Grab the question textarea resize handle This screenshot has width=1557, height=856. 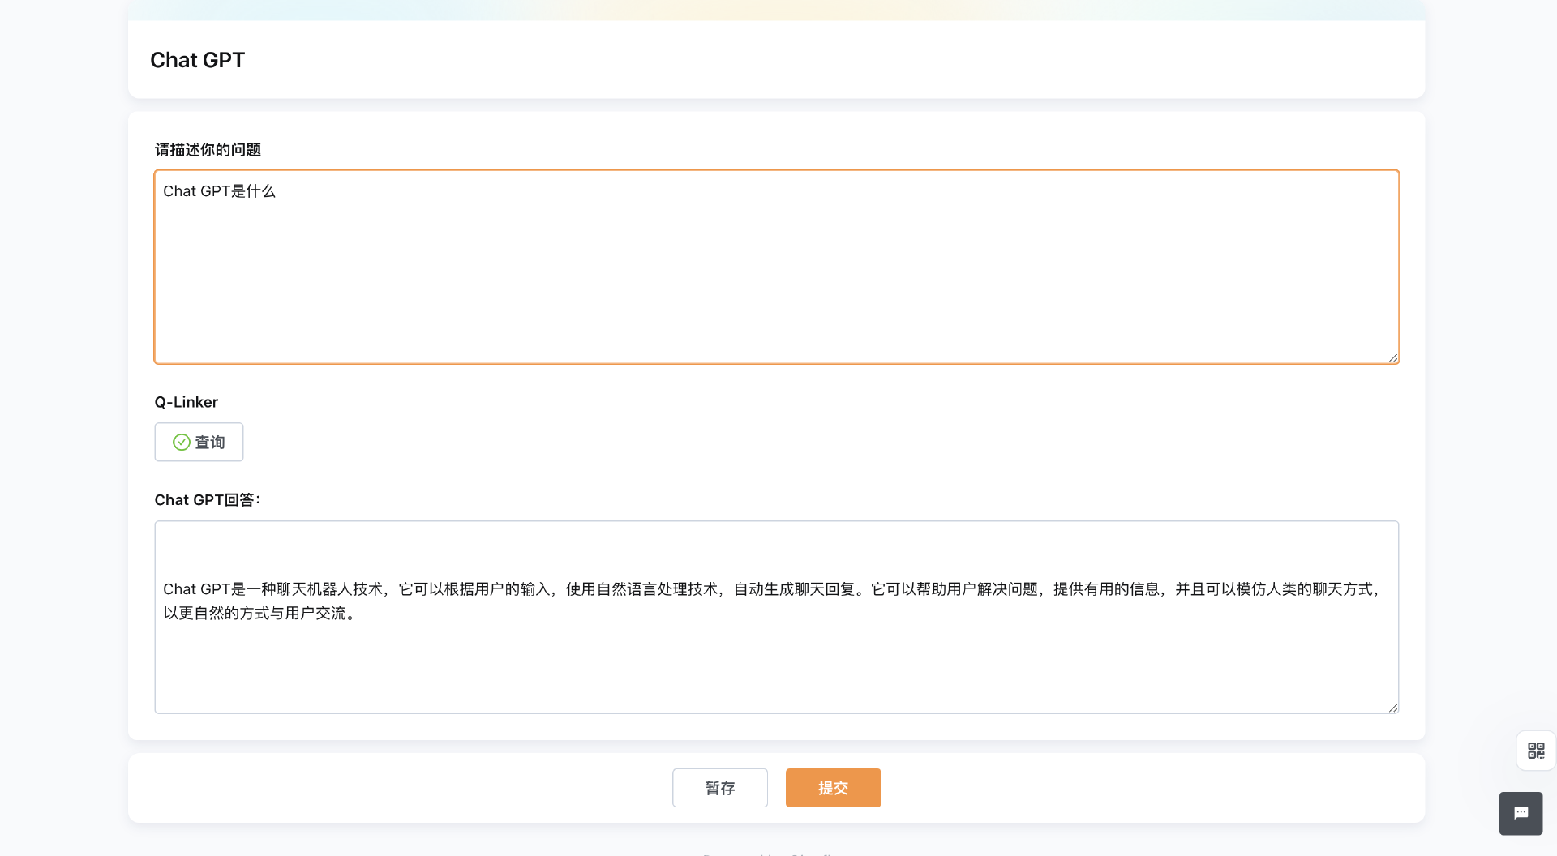pyautogui.click(x=1392, y=357)
